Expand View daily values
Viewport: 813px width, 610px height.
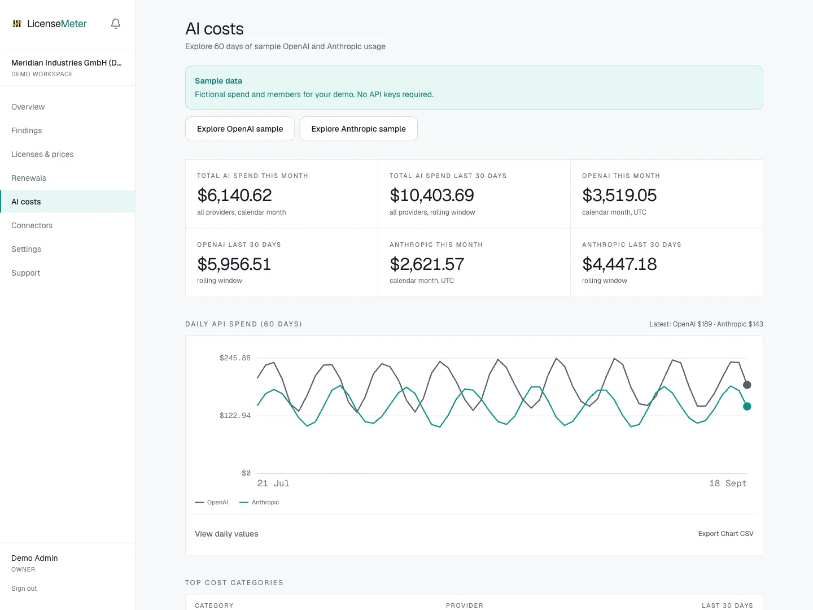tap(226, 534)
